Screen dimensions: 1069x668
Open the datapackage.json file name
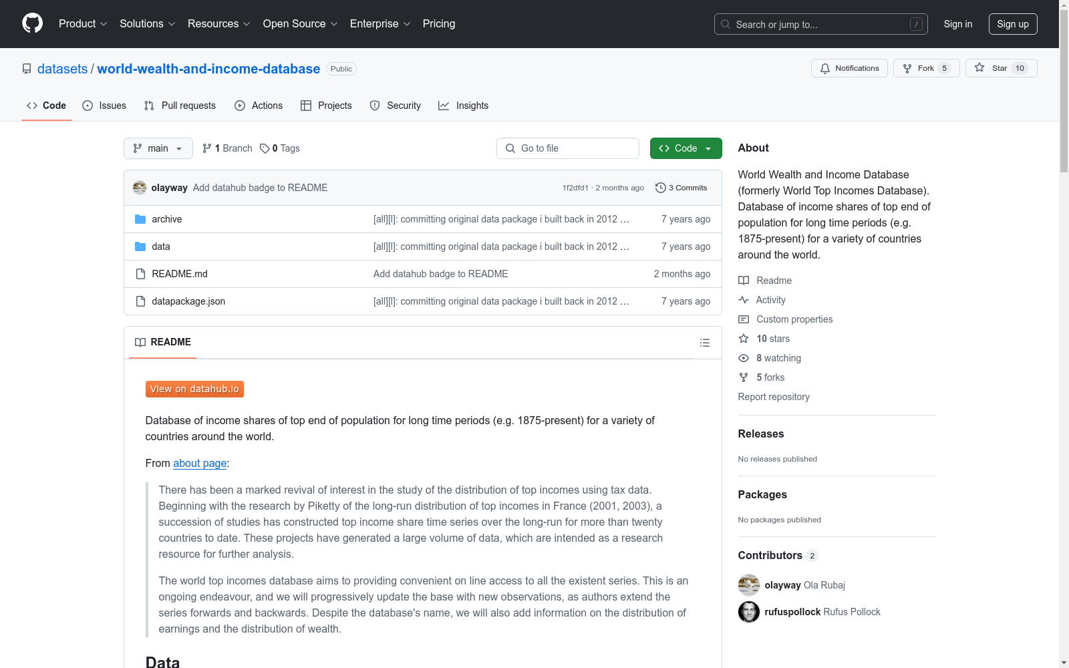click(188, 301)
